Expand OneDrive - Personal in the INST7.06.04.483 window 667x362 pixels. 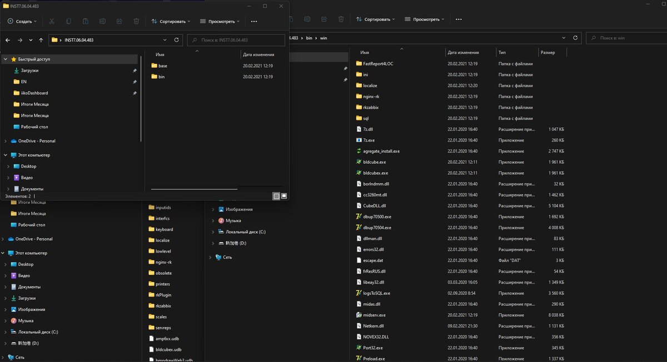[x=6, y=141]
